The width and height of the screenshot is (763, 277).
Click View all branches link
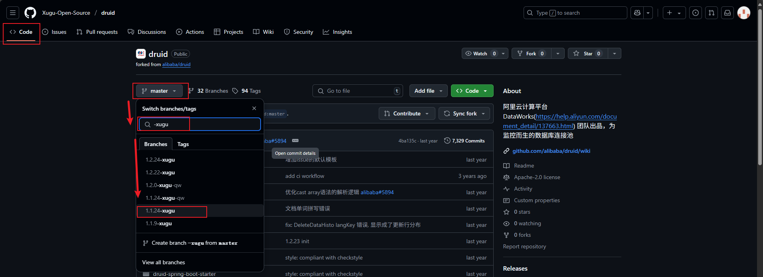(x=164, y=262)
